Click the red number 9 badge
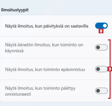112x106 pixels. coord(110,69)
